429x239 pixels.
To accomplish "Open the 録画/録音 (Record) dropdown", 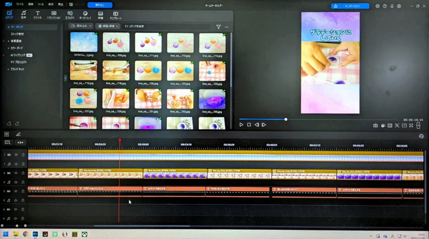I will 107,26.
